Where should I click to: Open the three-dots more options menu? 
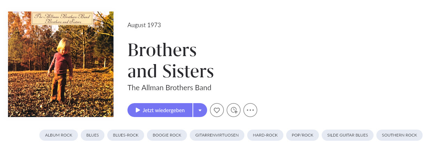[250, 110]
